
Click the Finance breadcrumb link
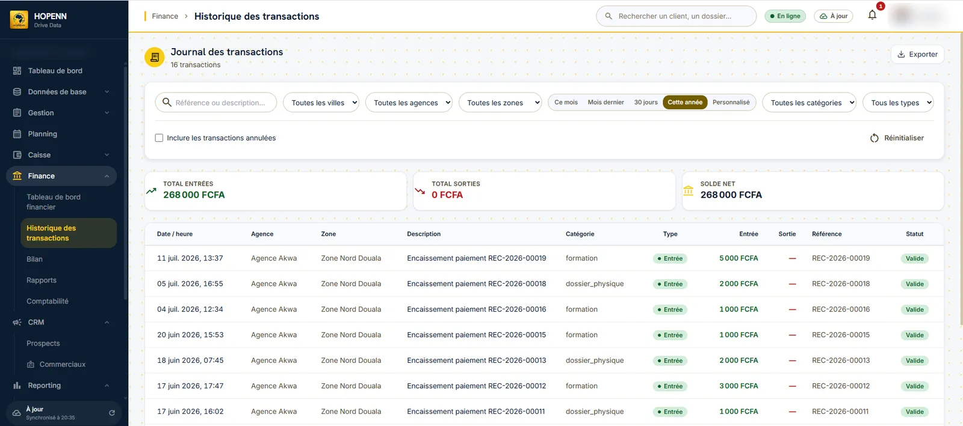tap(165, 16)
